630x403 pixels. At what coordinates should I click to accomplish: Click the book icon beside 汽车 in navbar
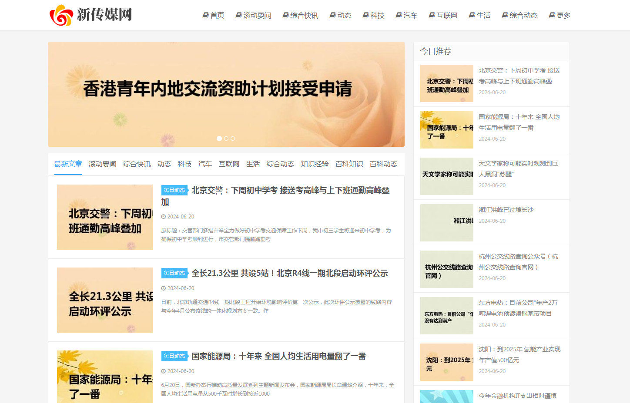399,15
